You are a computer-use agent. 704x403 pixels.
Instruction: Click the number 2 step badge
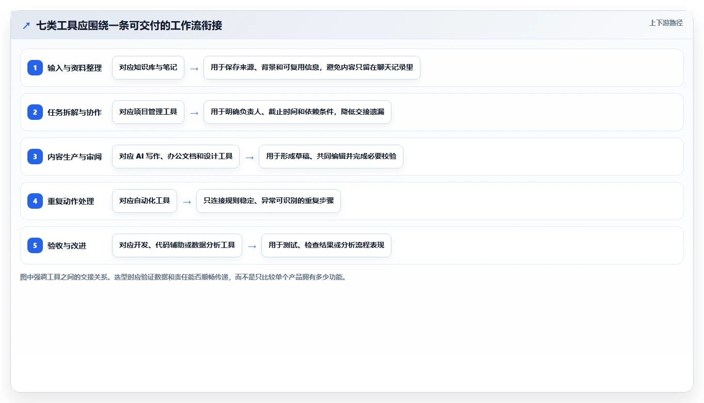click(x=35, y=112)
